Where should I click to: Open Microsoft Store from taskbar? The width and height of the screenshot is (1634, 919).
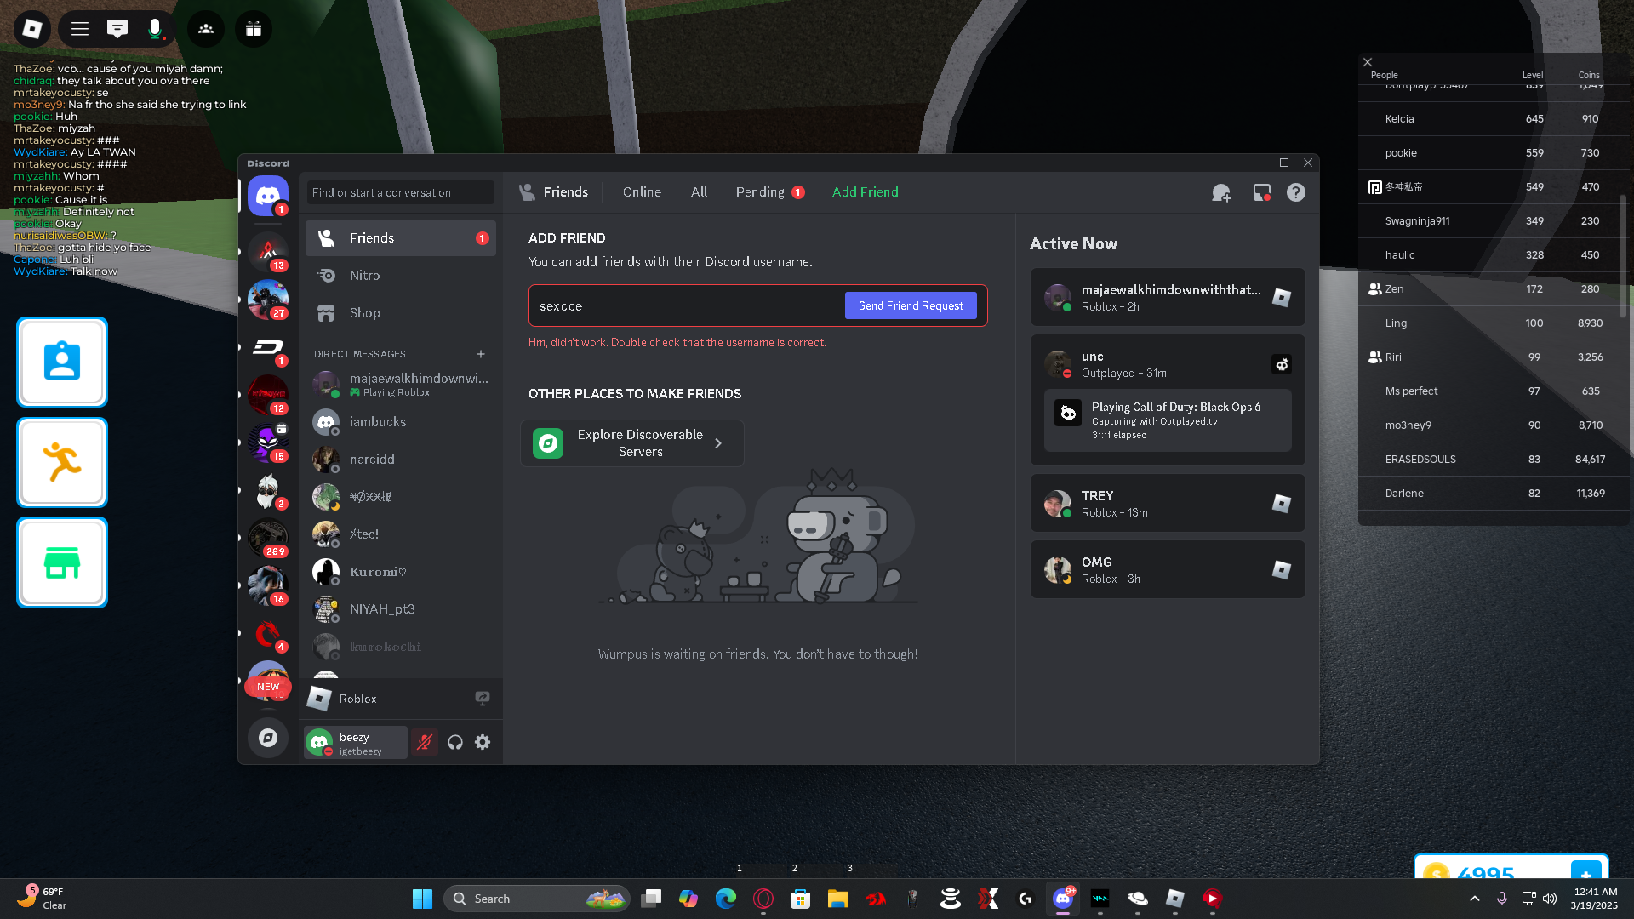(x=801, y=899)
